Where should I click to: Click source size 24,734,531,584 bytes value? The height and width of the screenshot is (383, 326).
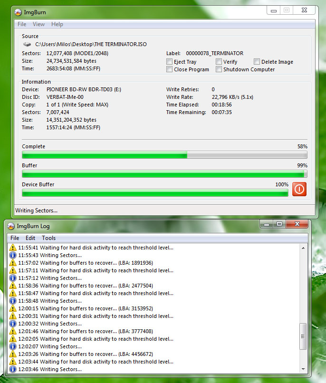pyautogui.click(x=71, y=61)
